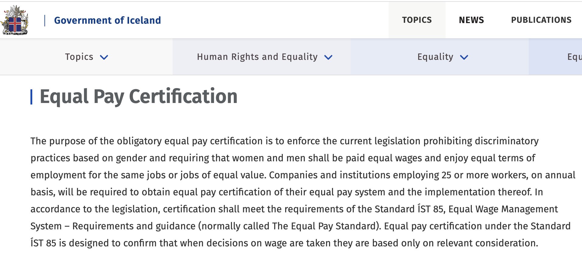The image size is (582, 257).
Task: Go to the NEWS section
Action: coord(471,20)
